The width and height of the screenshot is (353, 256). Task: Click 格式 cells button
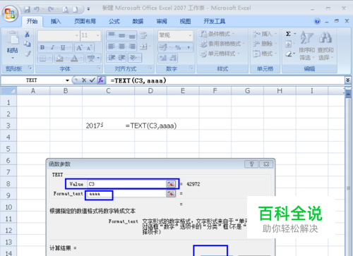coord(265,54)
